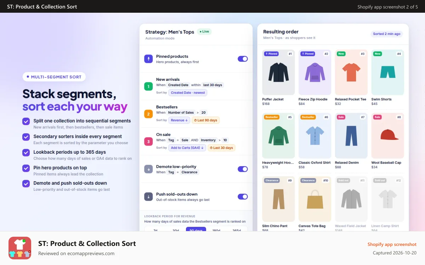Image resolution: width=425 pixels, height=265 pixels.
Task: Click the Clearance badge on Canvas Tote Bag
Action: [308, 180]
